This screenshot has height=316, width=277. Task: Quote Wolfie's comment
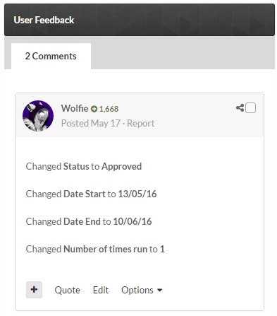67,290
